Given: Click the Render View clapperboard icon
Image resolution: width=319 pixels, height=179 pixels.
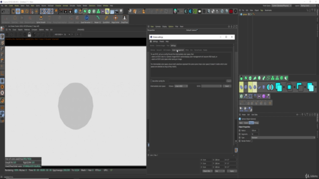Looking at the screenshot, I should click(61, 11).
